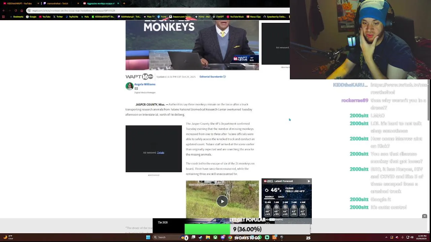Open the Editorial Standards link

coord(211,77)
